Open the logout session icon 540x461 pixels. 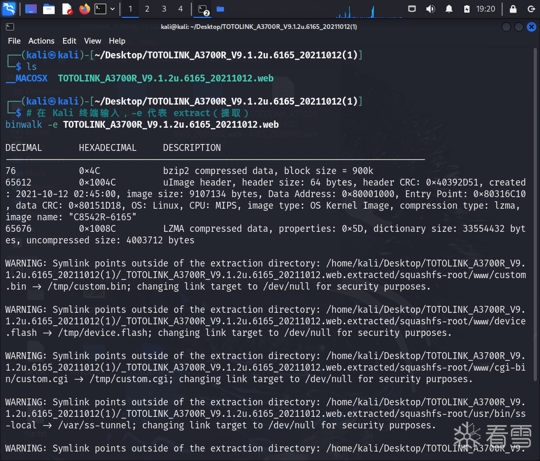point(531,9)
